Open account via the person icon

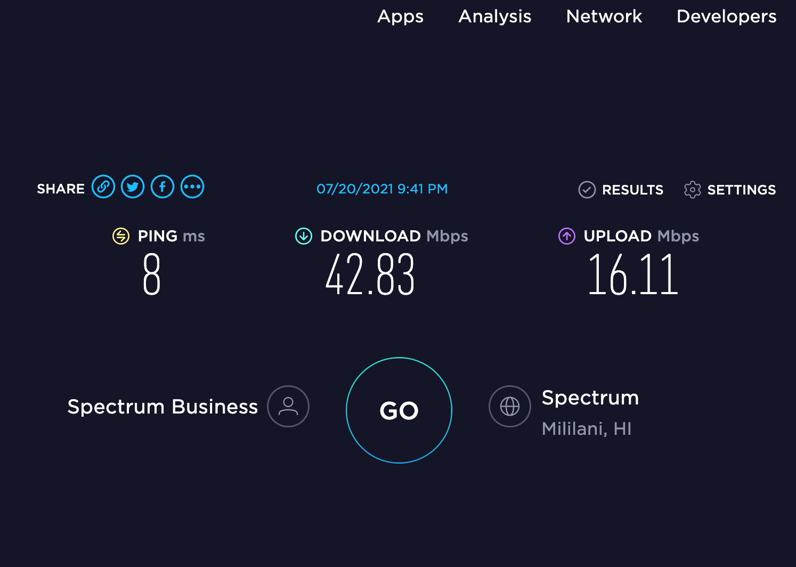tap(287, 406)
